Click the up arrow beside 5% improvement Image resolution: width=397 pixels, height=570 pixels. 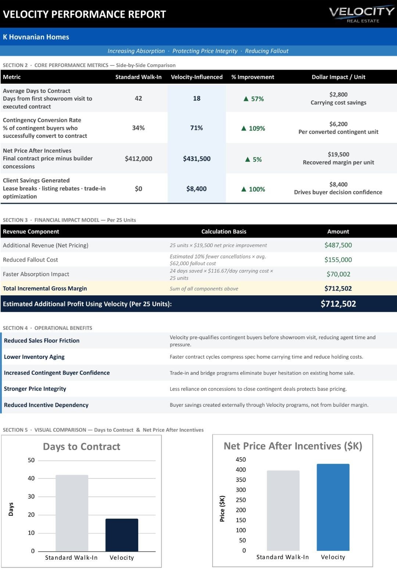pyautogui.click(x=247, y=160)
